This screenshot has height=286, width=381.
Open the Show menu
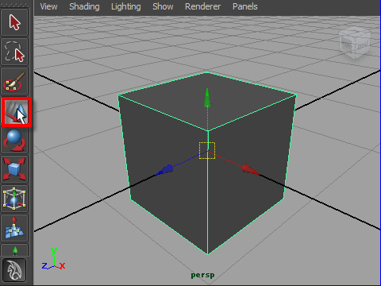[x=163, y=6]
